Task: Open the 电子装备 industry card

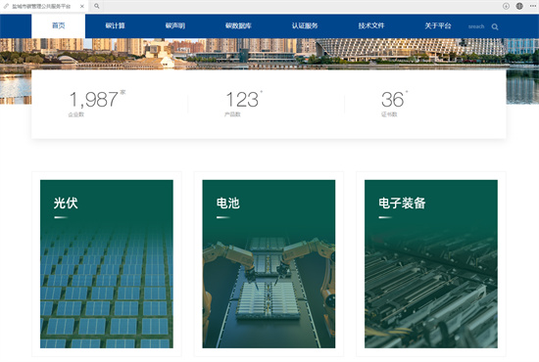Action: pyautogui.click(x=431, y=264)
